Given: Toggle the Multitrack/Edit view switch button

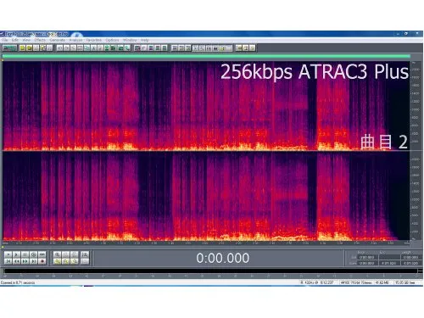Looking at the screenshot, I should [9, 48].
